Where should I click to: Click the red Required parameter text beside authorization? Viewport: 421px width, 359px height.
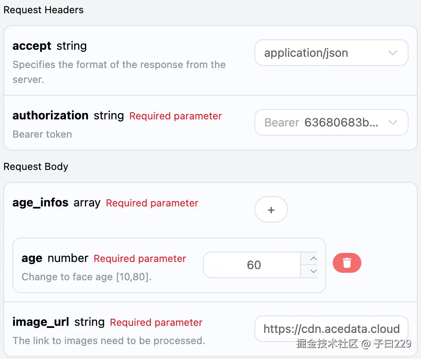point(175,116)
